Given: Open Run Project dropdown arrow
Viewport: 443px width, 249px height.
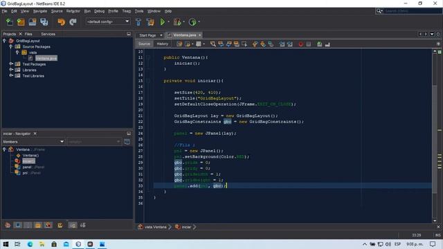Looking at the screenshot, I should click(168, 21).
